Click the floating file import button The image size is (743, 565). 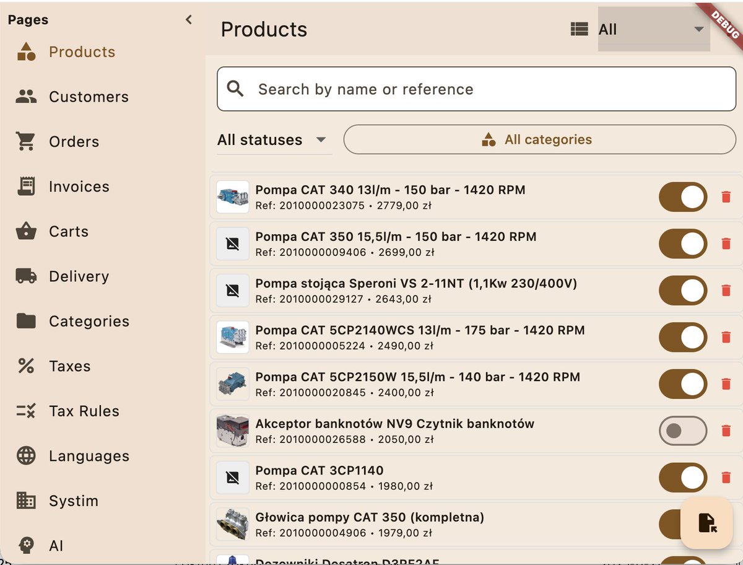(706, 523)
